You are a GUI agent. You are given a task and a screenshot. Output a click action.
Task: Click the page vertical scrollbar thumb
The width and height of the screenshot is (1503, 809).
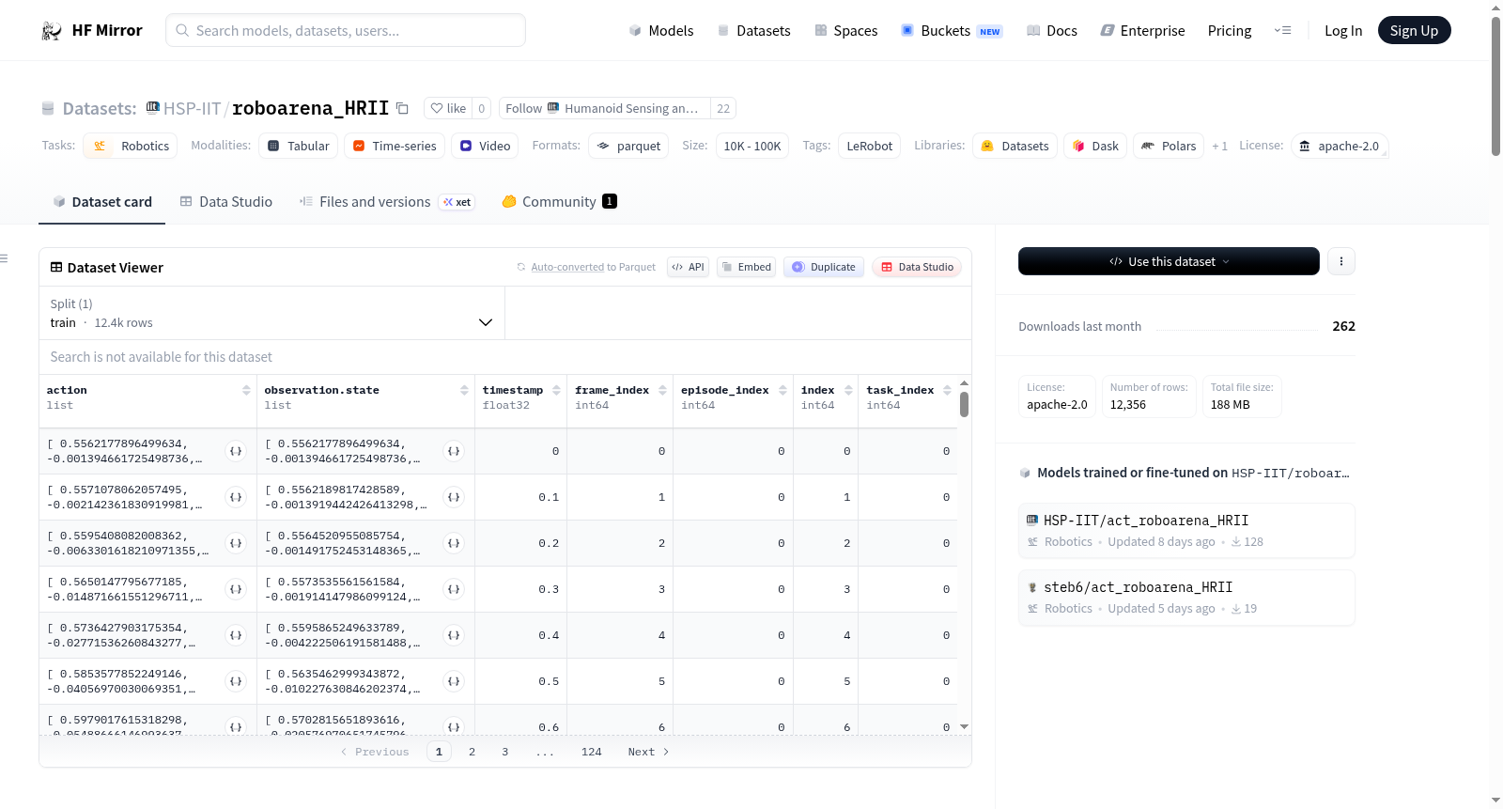[1495, 86]
